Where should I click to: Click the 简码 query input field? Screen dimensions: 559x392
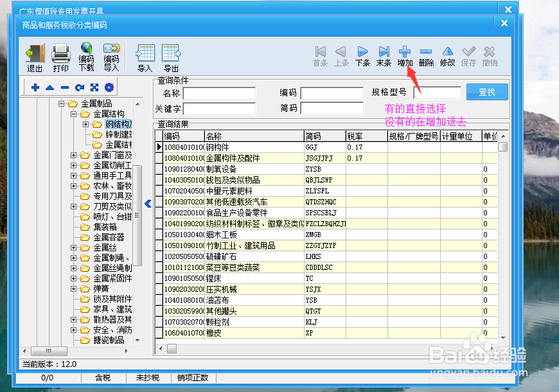pyautogui.click(x=332, y=108)
